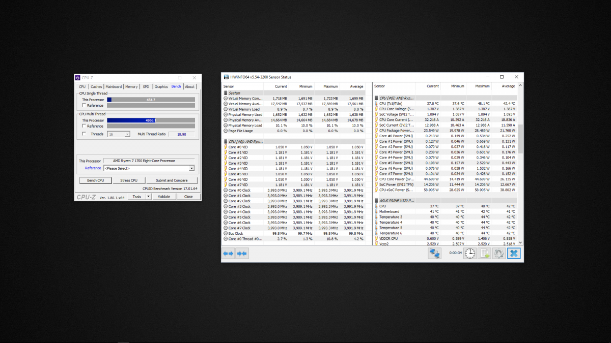Enable Reference checkbox under CPU Single Thread

coord(84,105)
